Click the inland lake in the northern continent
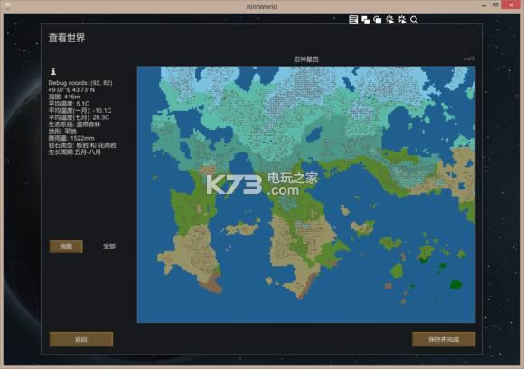This screenshot has width=524, height=369. 314,134
